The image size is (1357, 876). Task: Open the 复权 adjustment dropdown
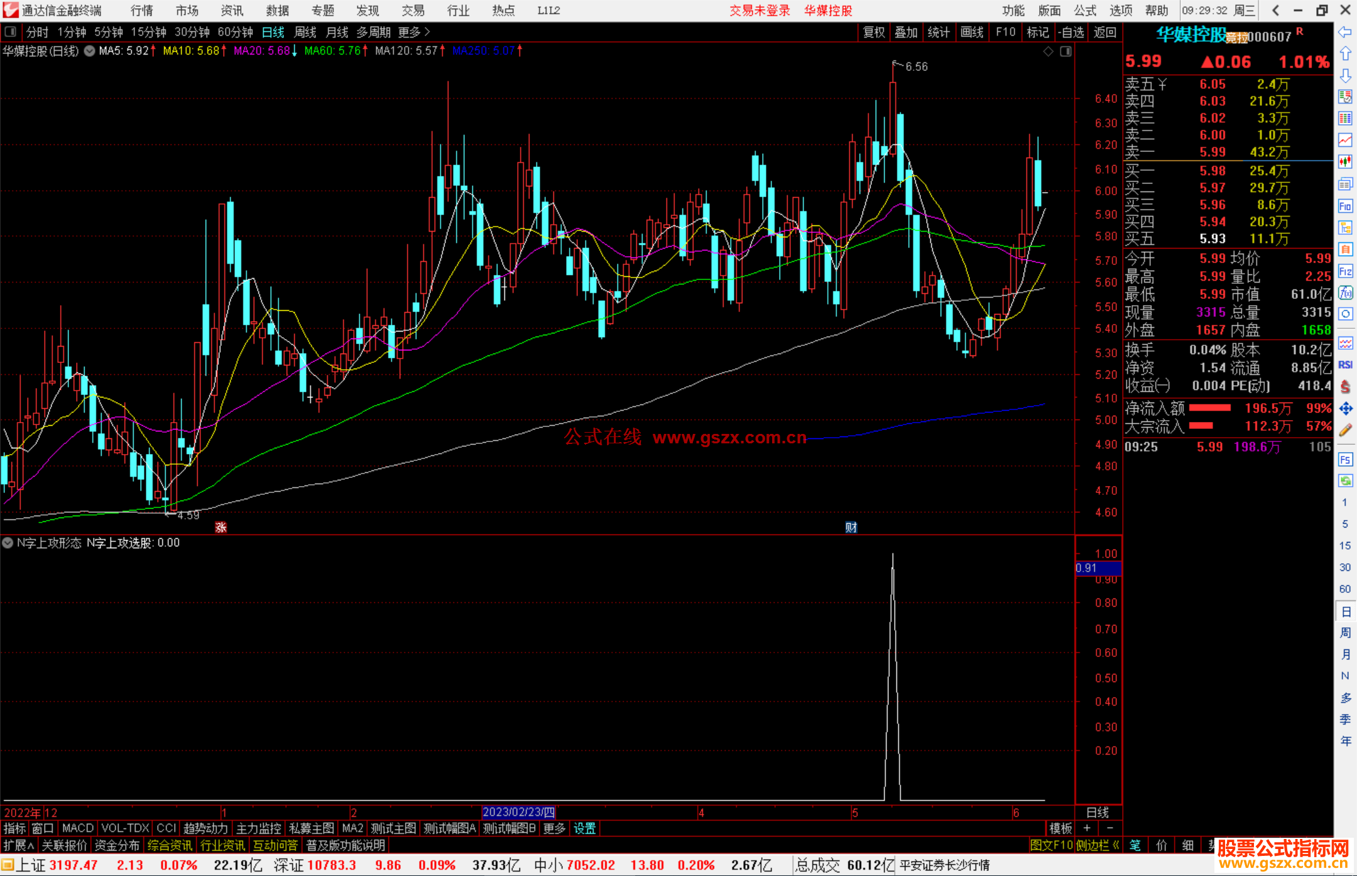coord(874,32)
